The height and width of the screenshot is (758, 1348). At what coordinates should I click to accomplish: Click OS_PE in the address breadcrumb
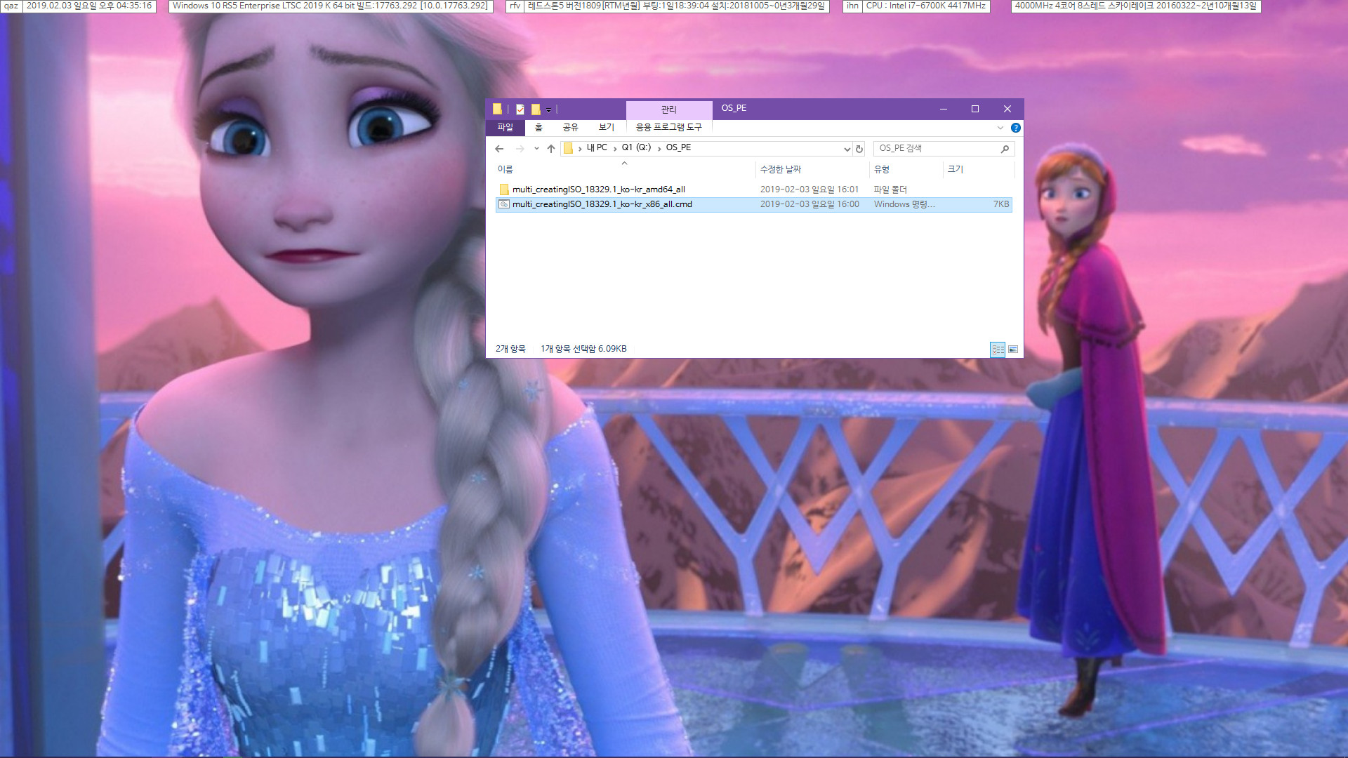coord(678,147)
